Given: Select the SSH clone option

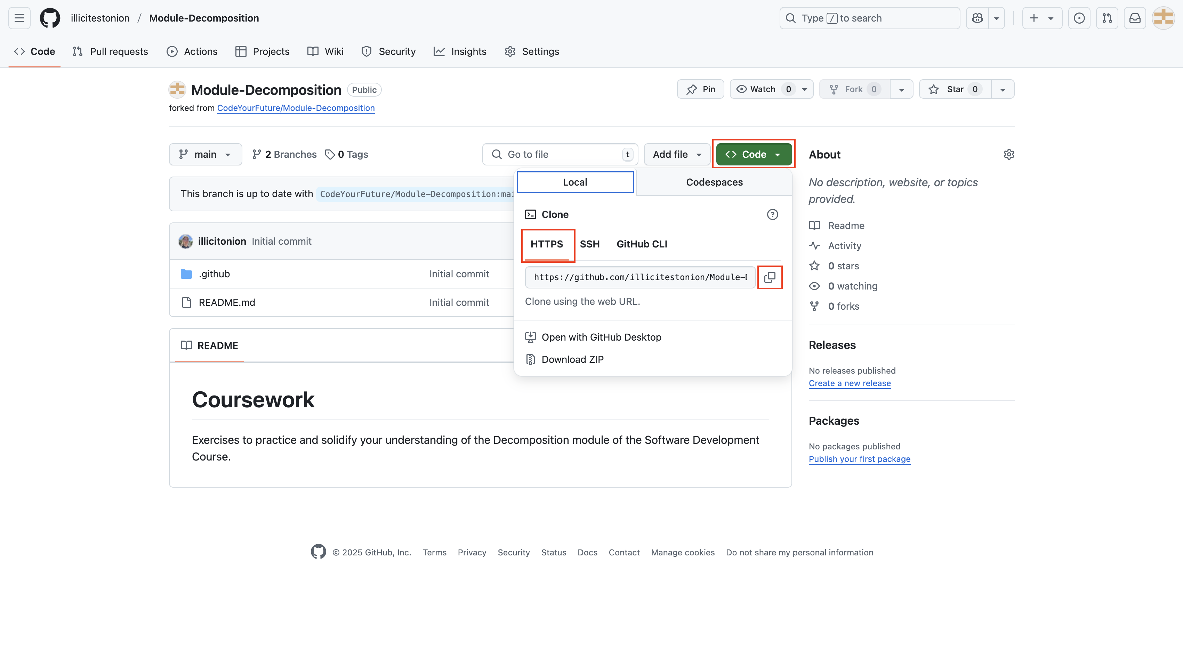Looking at the screenshot, I should pos(590,244).
